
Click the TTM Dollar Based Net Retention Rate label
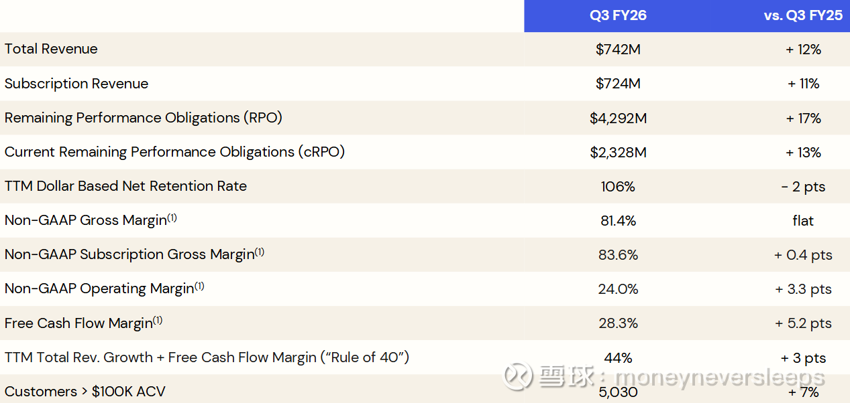(x=125, y=186)
